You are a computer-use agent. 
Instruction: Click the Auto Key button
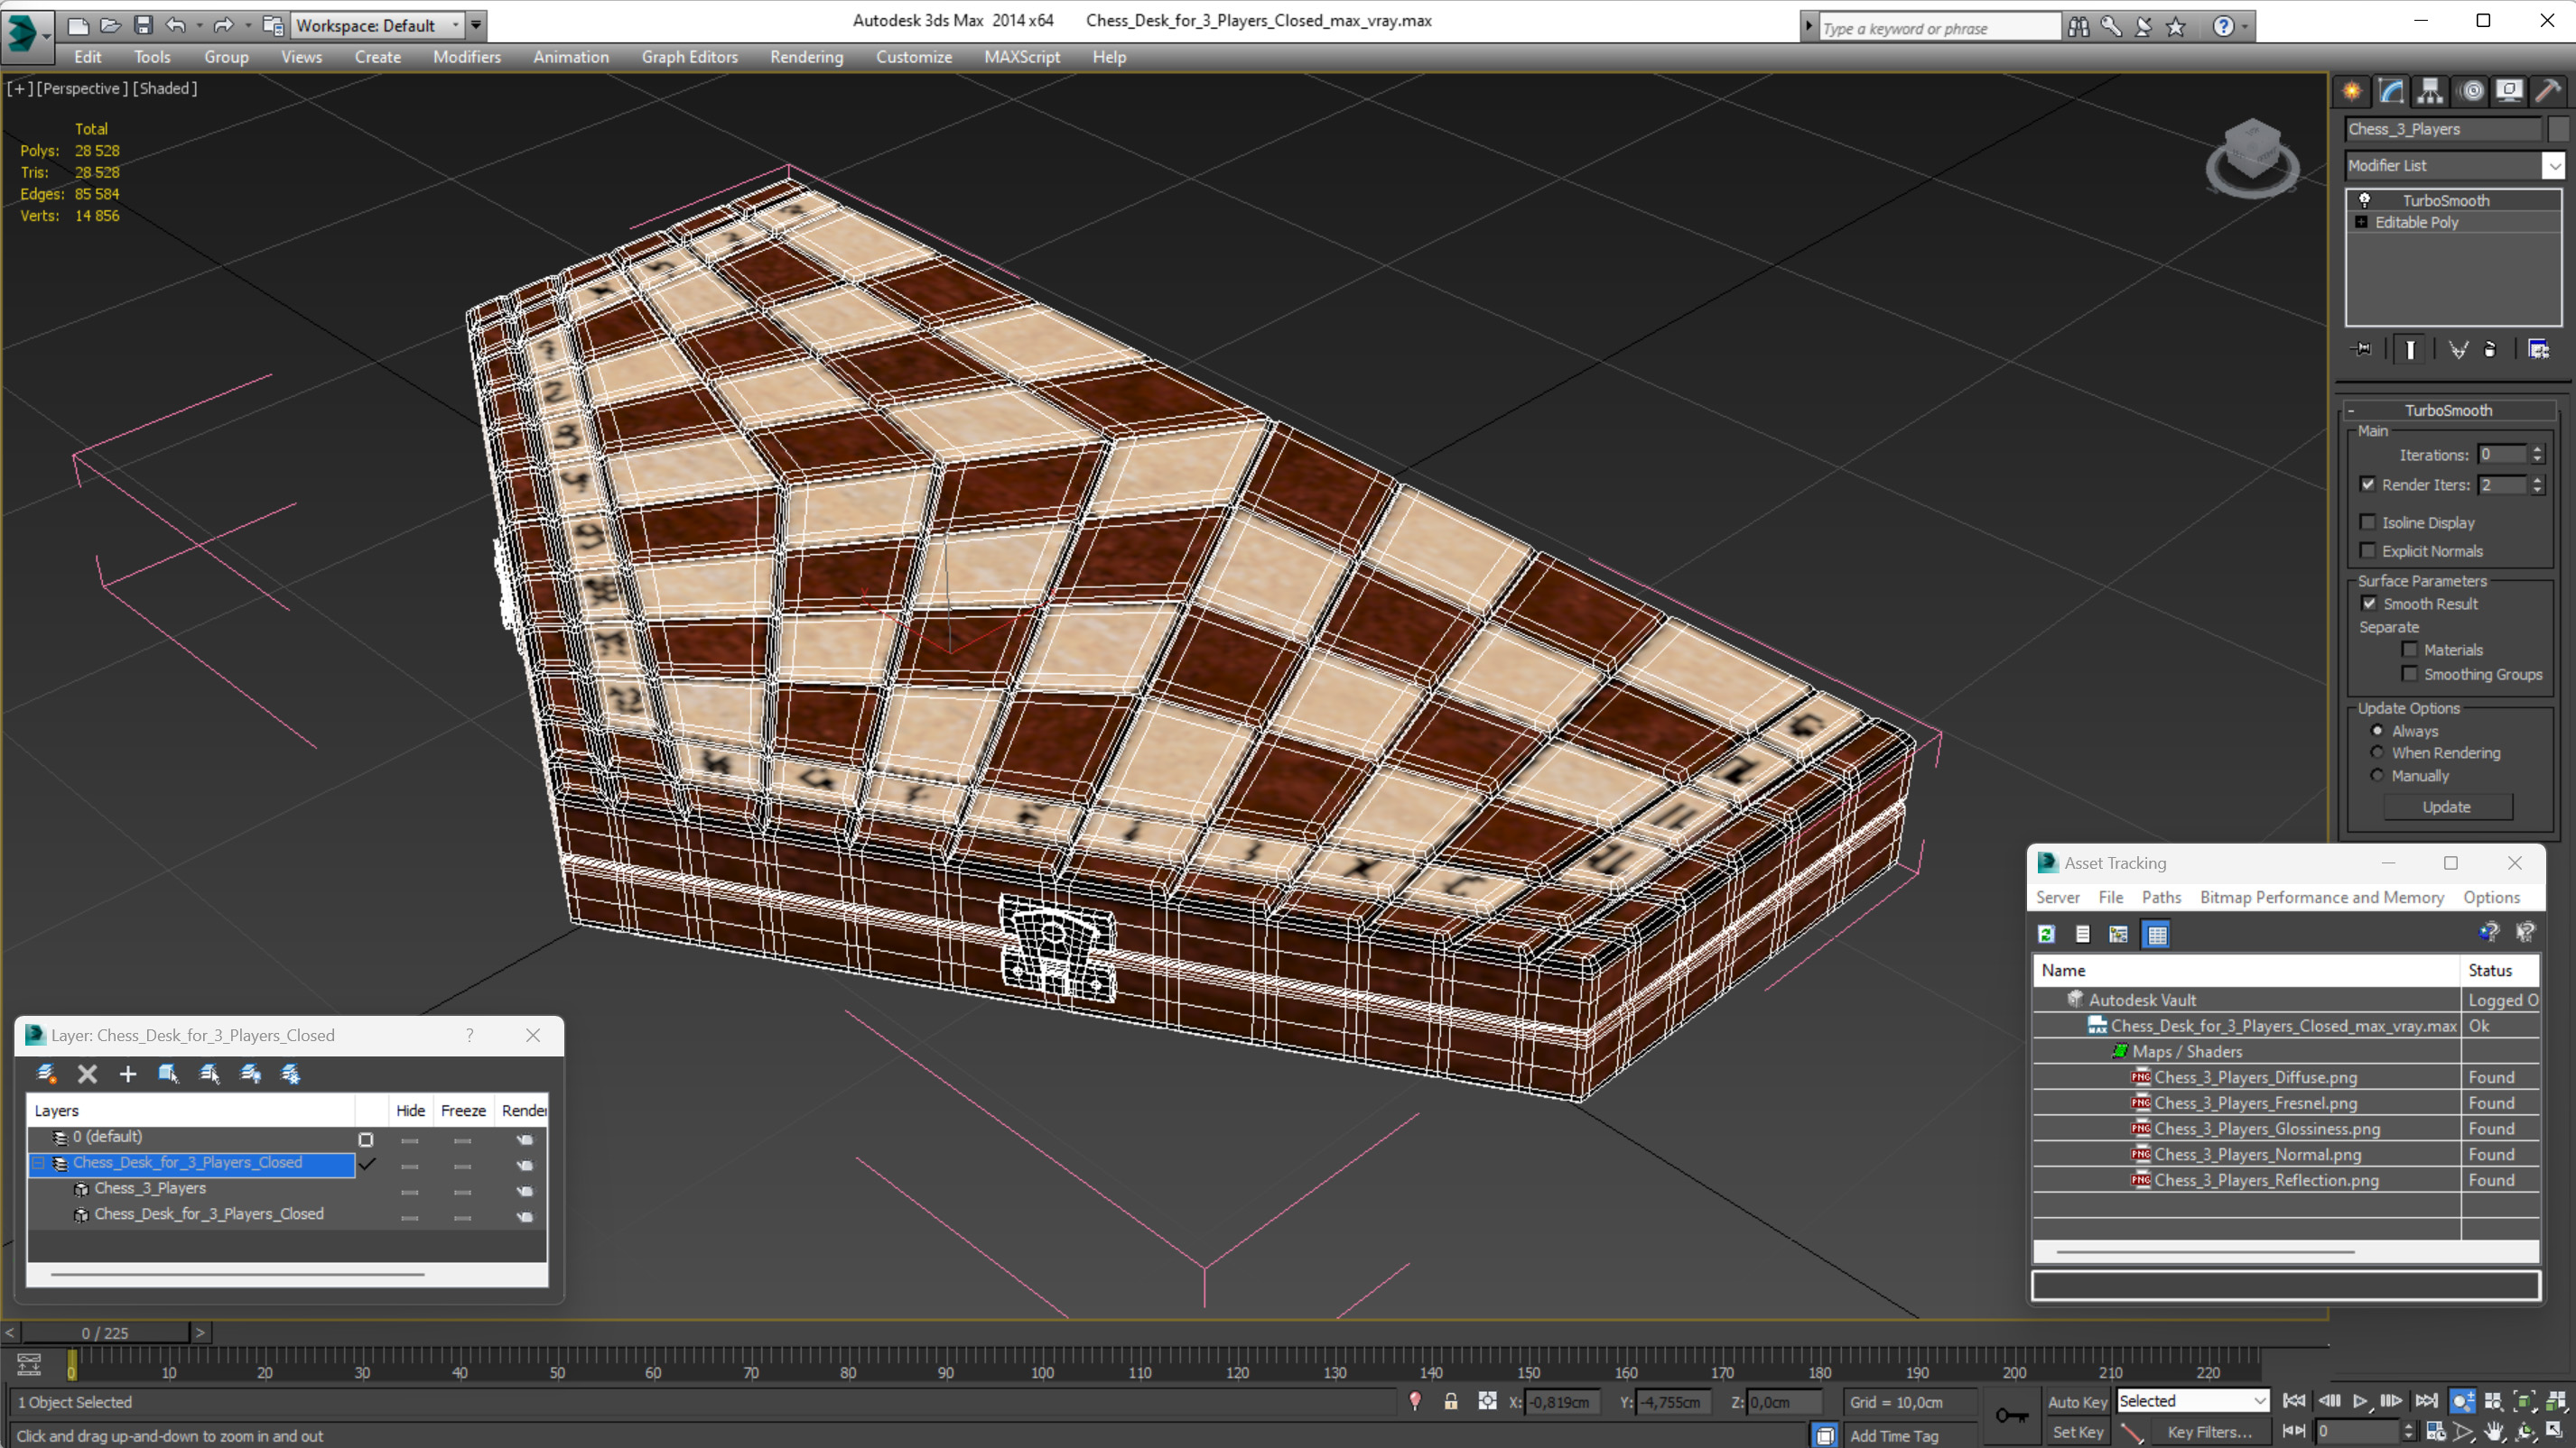click(2077, 1401)
